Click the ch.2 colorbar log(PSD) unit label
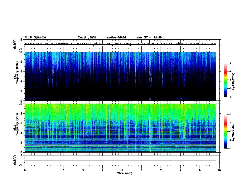This screenshot has width=247, height=191. [233, 133]
